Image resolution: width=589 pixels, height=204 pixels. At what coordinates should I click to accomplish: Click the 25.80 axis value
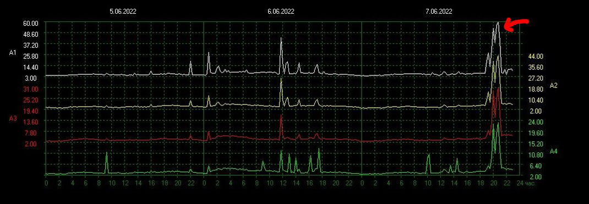pos(30,56)
